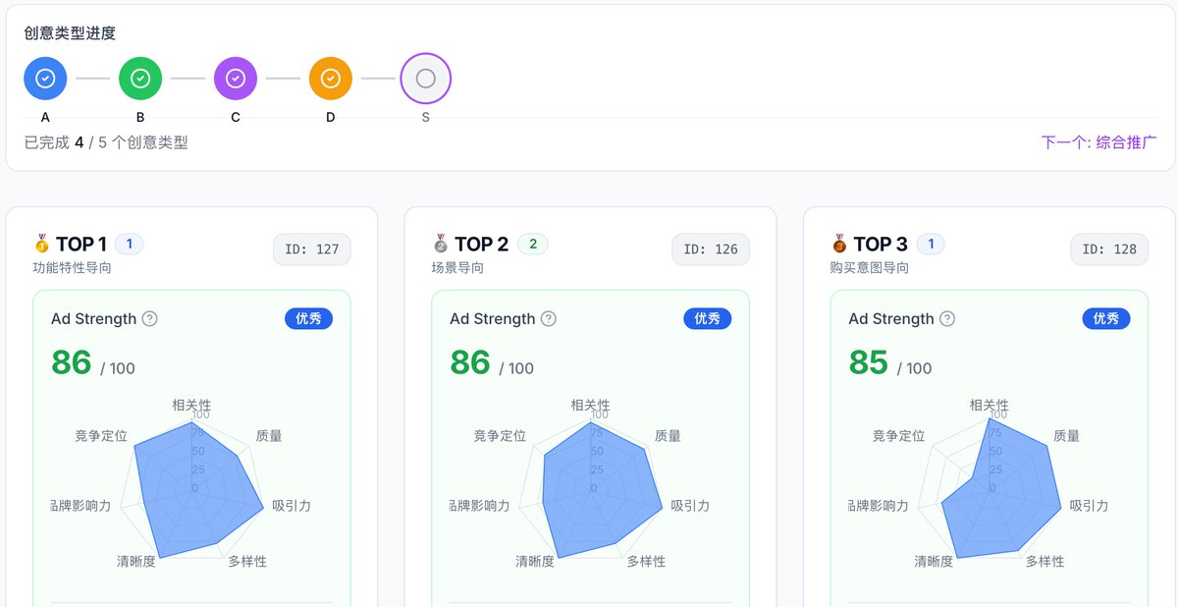The width and height of the screenshot is (1178, 607).
Task: Click 竞争定位 axis label in TOP 1 chart
Action: pos(101,435)
